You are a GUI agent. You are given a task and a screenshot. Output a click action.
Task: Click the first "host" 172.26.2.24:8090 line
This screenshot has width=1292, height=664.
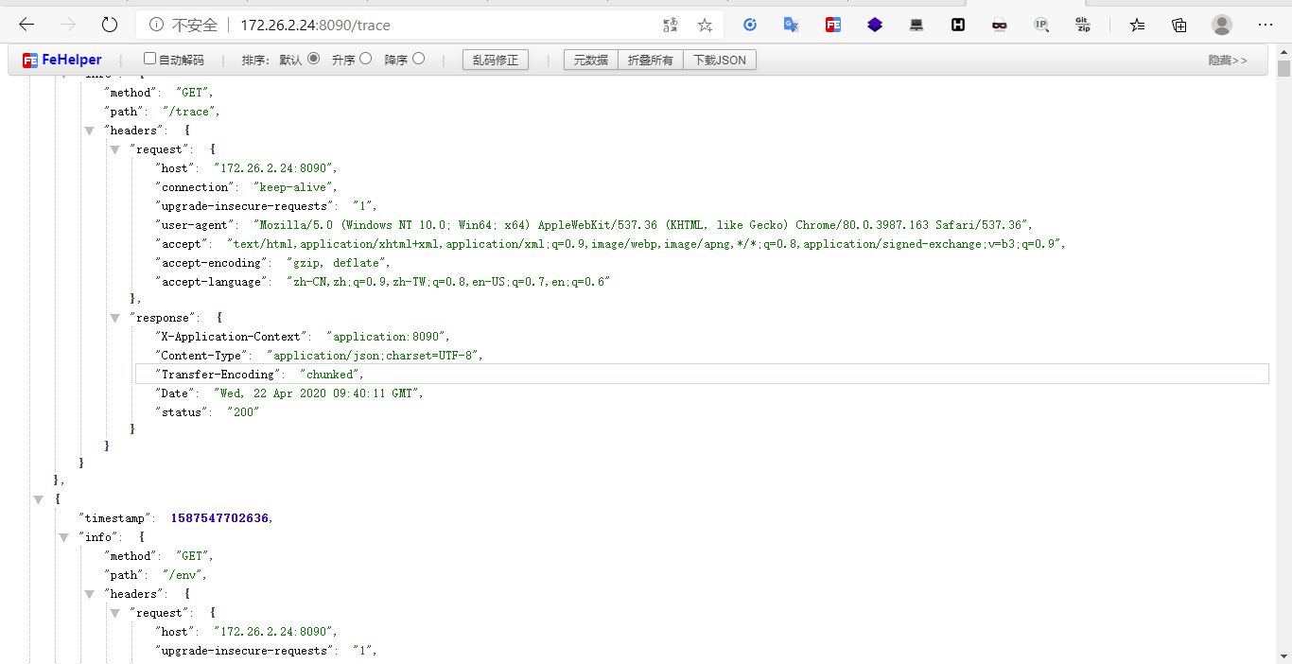pos(246,168)
